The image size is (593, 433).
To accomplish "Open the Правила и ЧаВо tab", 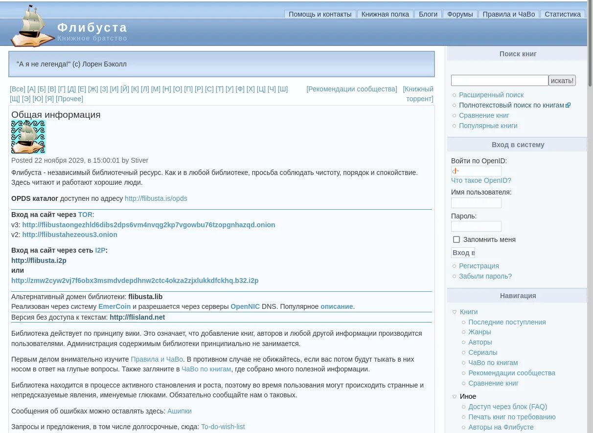I will (509, 14).
